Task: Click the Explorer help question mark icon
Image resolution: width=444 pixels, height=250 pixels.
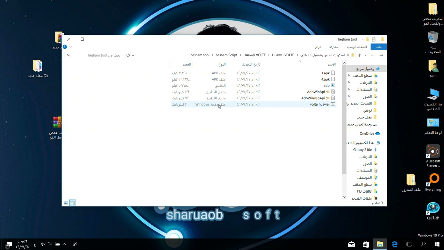Action: pos(65,47)
